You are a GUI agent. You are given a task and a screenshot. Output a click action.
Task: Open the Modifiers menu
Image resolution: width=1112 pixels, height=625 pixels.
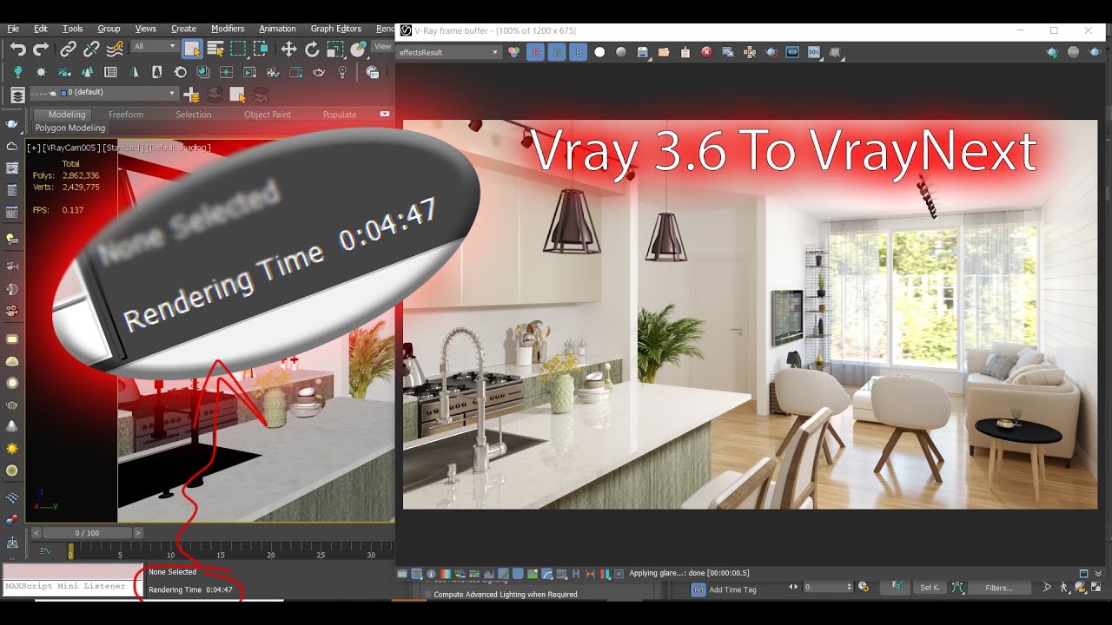pyautogui.click(x=228, y=29)
